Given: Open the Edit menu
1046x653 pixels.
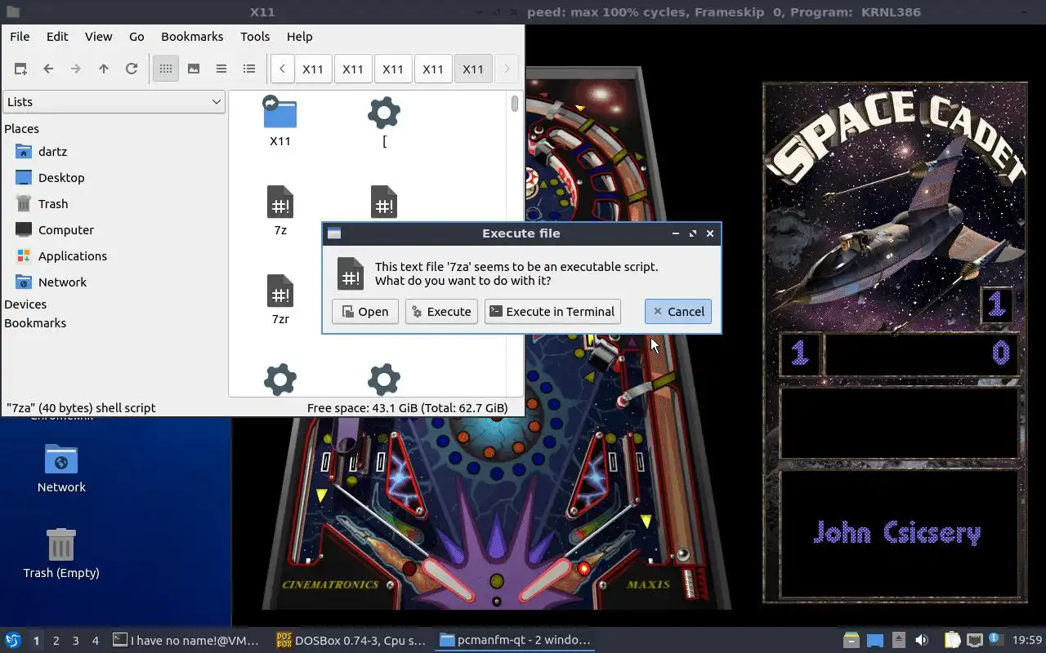Looking at the screenshot, I should (x=57, y=36).
